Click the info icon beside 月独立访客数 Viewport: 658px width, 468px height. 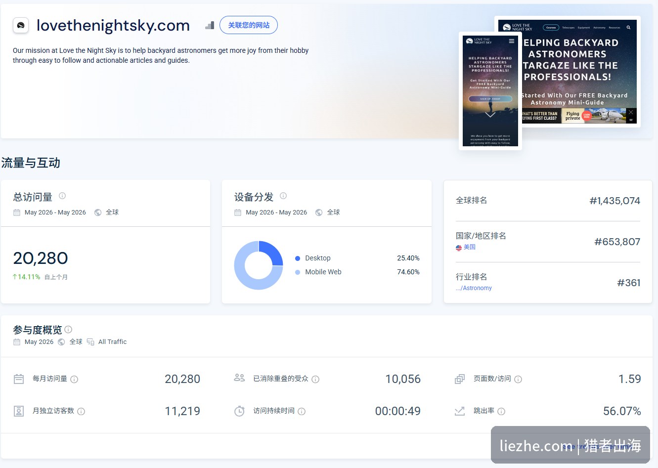tap(81, 411)
